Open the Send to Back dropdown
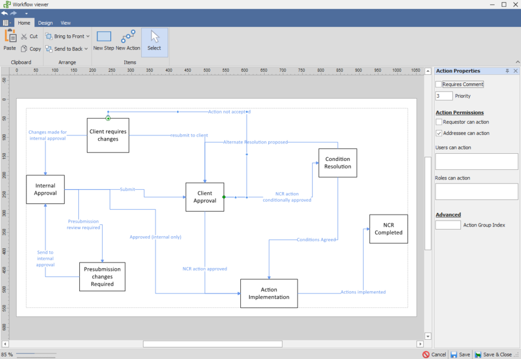The width and height of the screenshot is (521, 359). click(85, 49)
